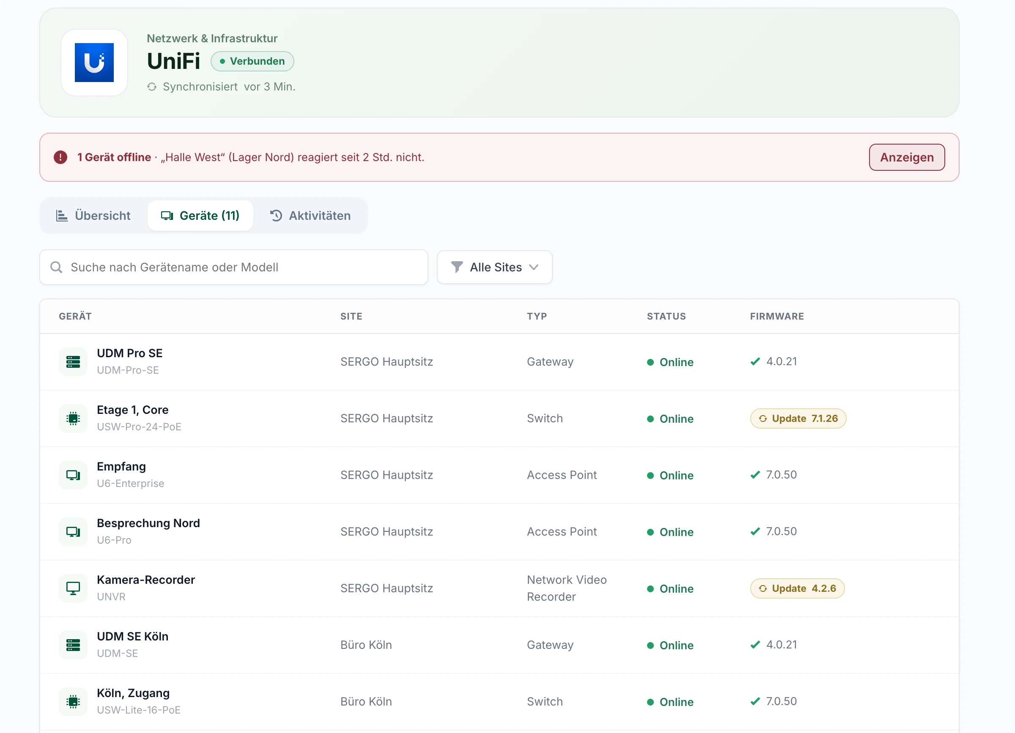Open the UDM Pro SE device name
The image size is (1015, 733).
(130, 353)
